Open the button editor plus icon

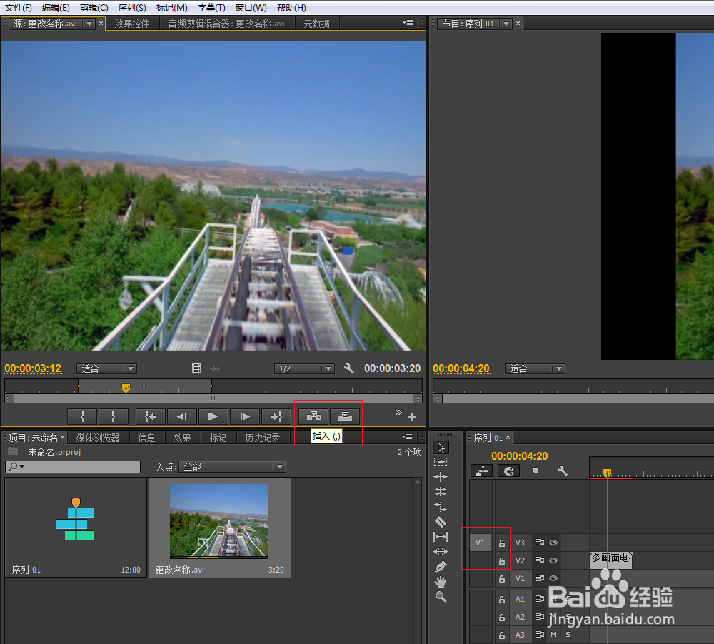tap(412, 417)
